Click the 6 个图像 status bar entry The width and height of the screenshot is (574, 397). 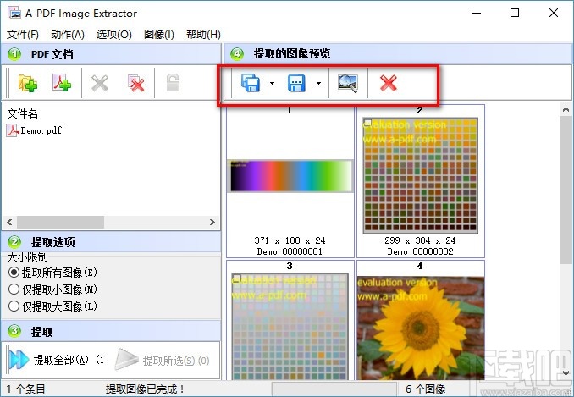click(425, 389)
